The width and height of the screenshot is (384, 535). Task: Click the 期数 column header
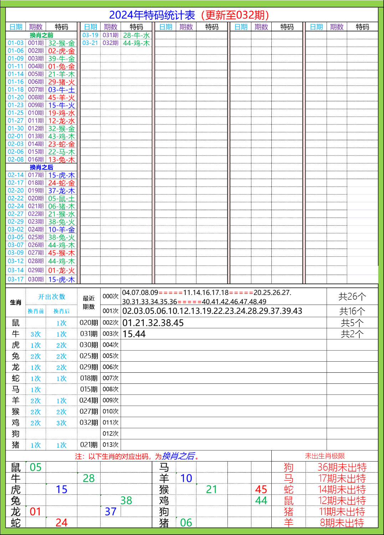(x=35, y=26)
